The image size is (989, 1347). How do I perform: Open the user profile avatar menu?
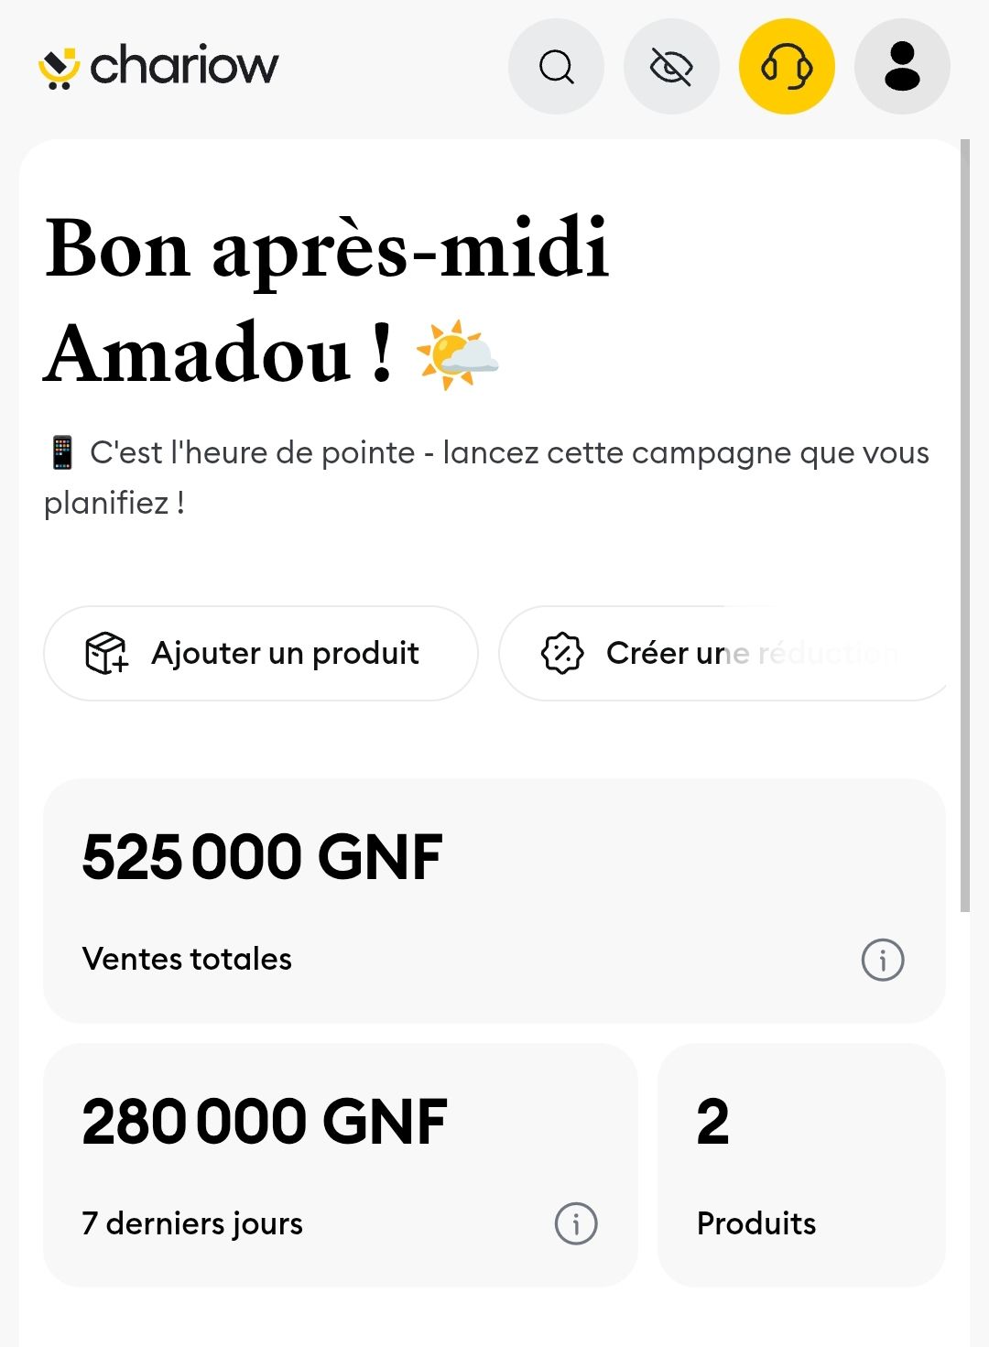902,67
